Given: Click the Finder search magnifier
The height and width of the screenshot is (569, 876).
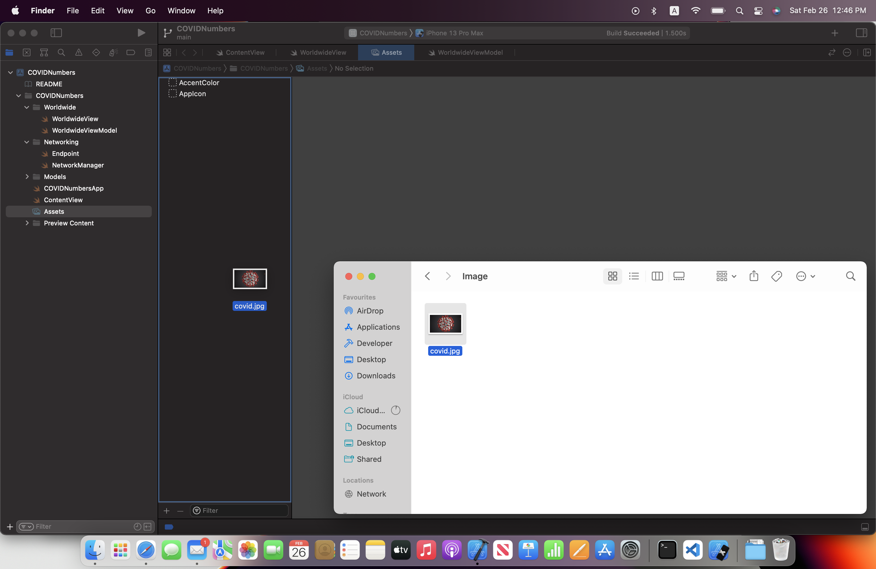Looking at the screenshot, I should tap(850, 276).
